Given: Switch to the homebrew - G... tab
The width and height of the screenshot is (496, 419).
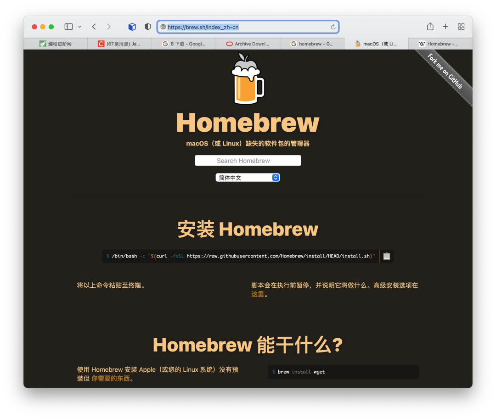Looking at the screenshot, I should coord(312,44).
